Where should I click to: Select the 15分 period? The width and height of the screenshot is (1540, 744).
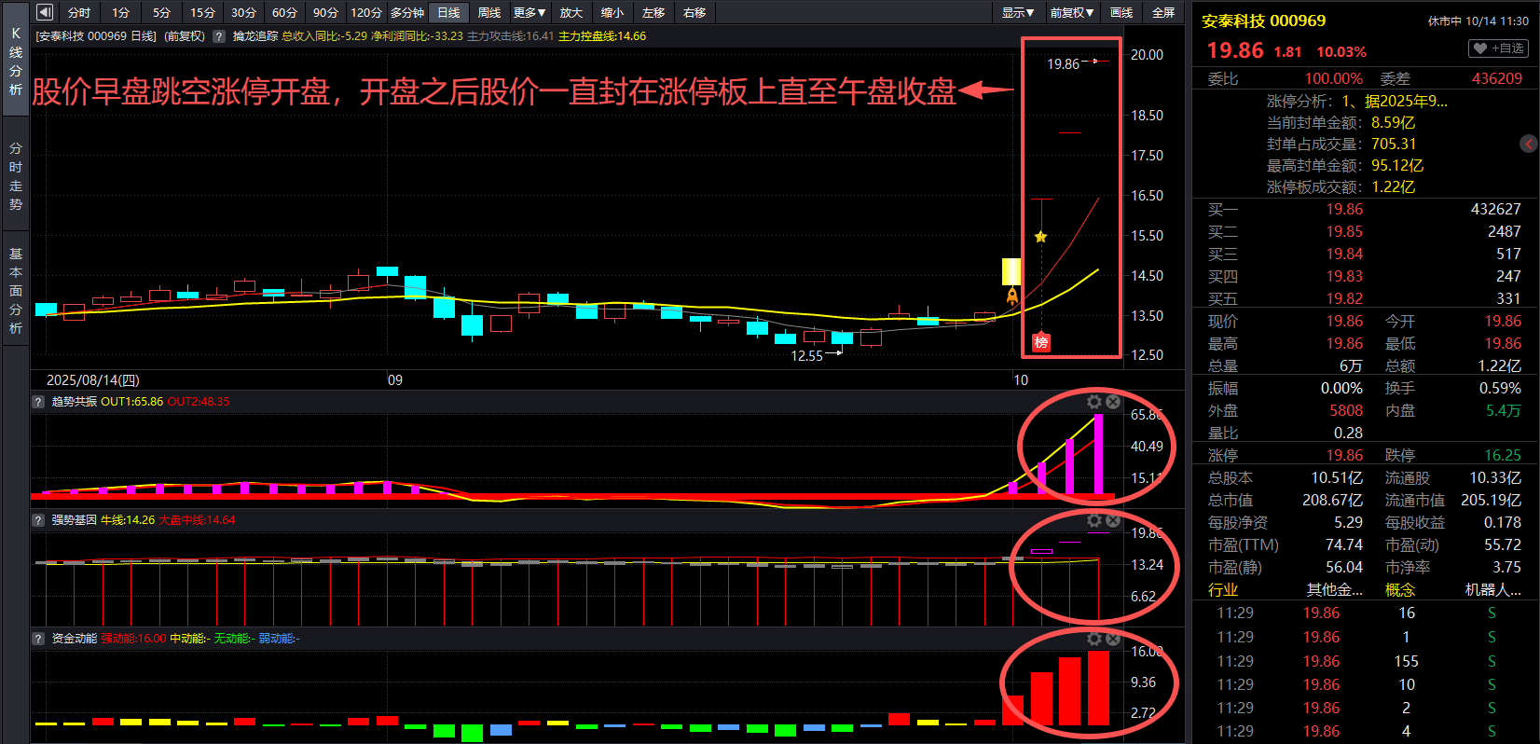coord(202,12)
